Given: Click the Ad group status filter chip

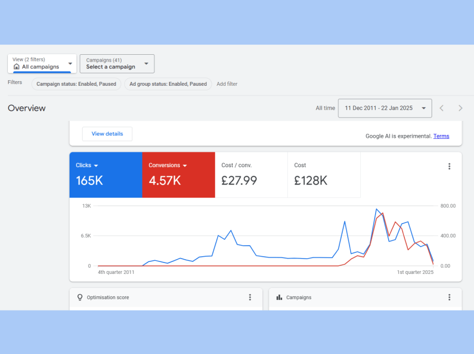Looking at the screenshot, I should click(168, 84).
